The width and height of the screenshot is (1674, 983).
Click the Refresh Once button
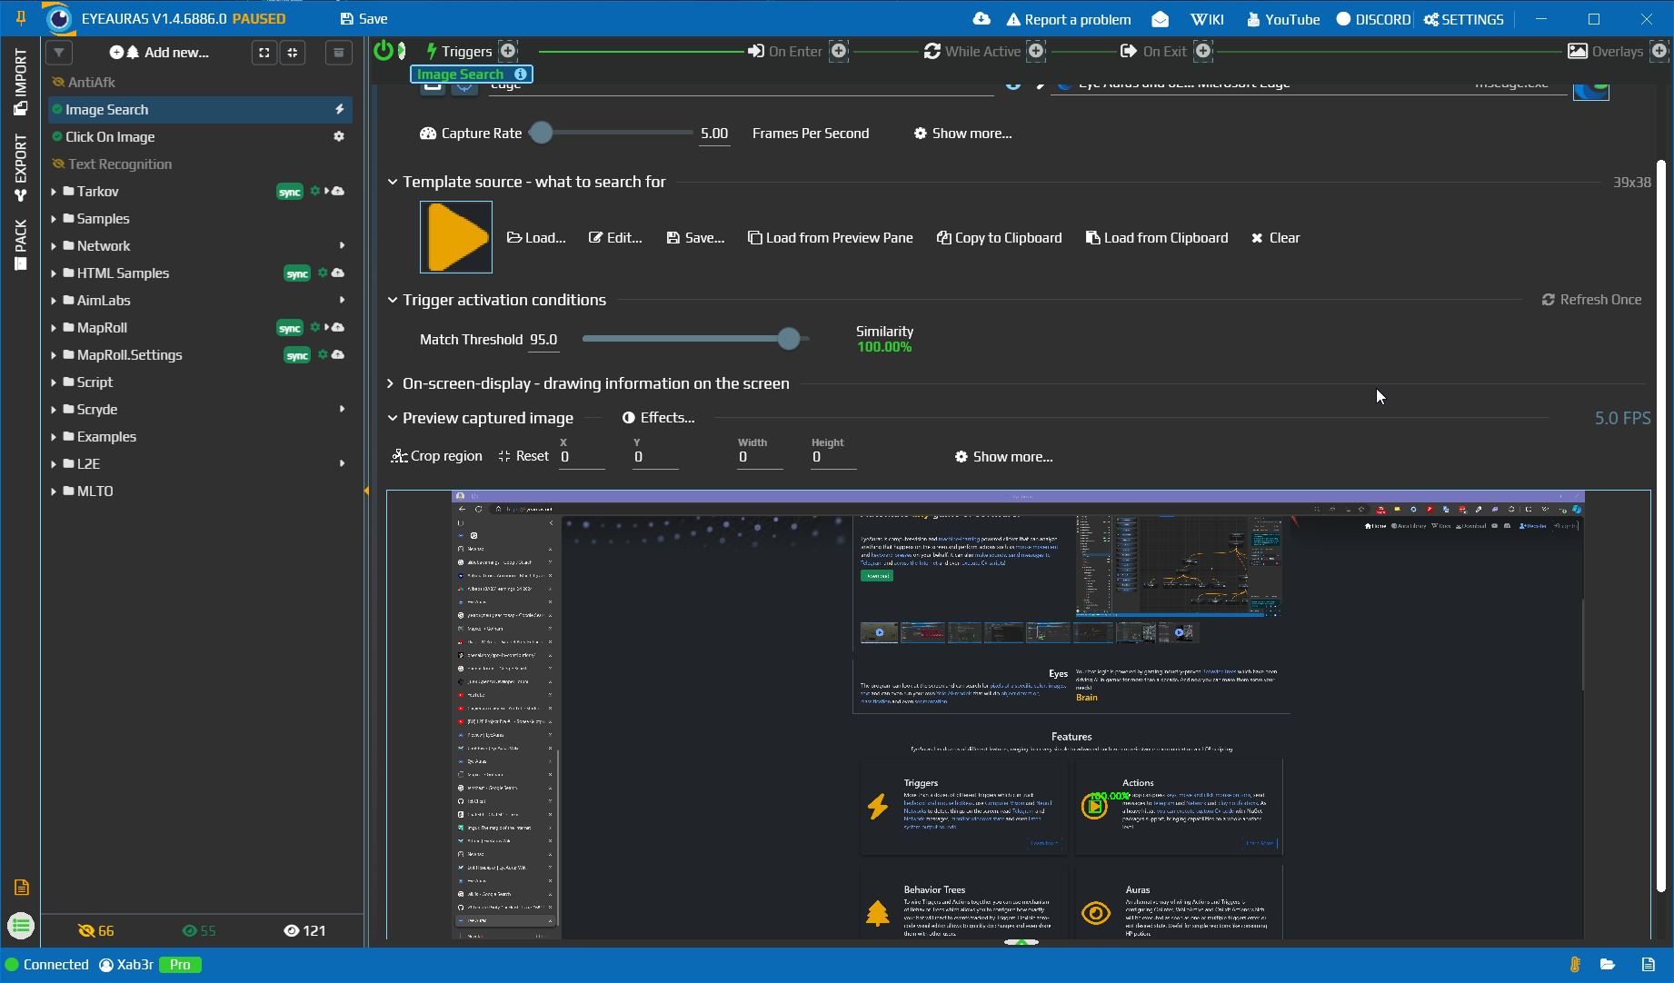(x=1591, y=300)
